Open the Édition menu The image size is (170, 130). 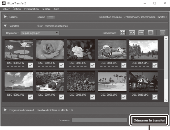(x=17, y=9)
